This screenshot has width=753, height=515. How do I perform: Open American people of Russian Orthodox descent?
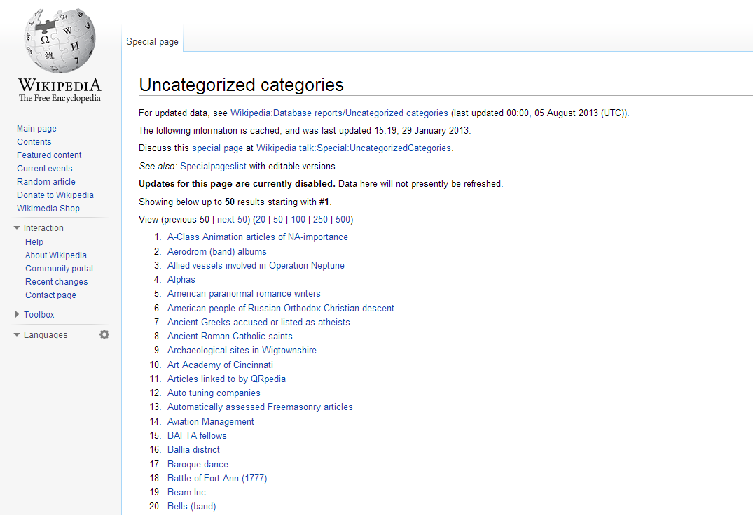click(x=280, y=309)
